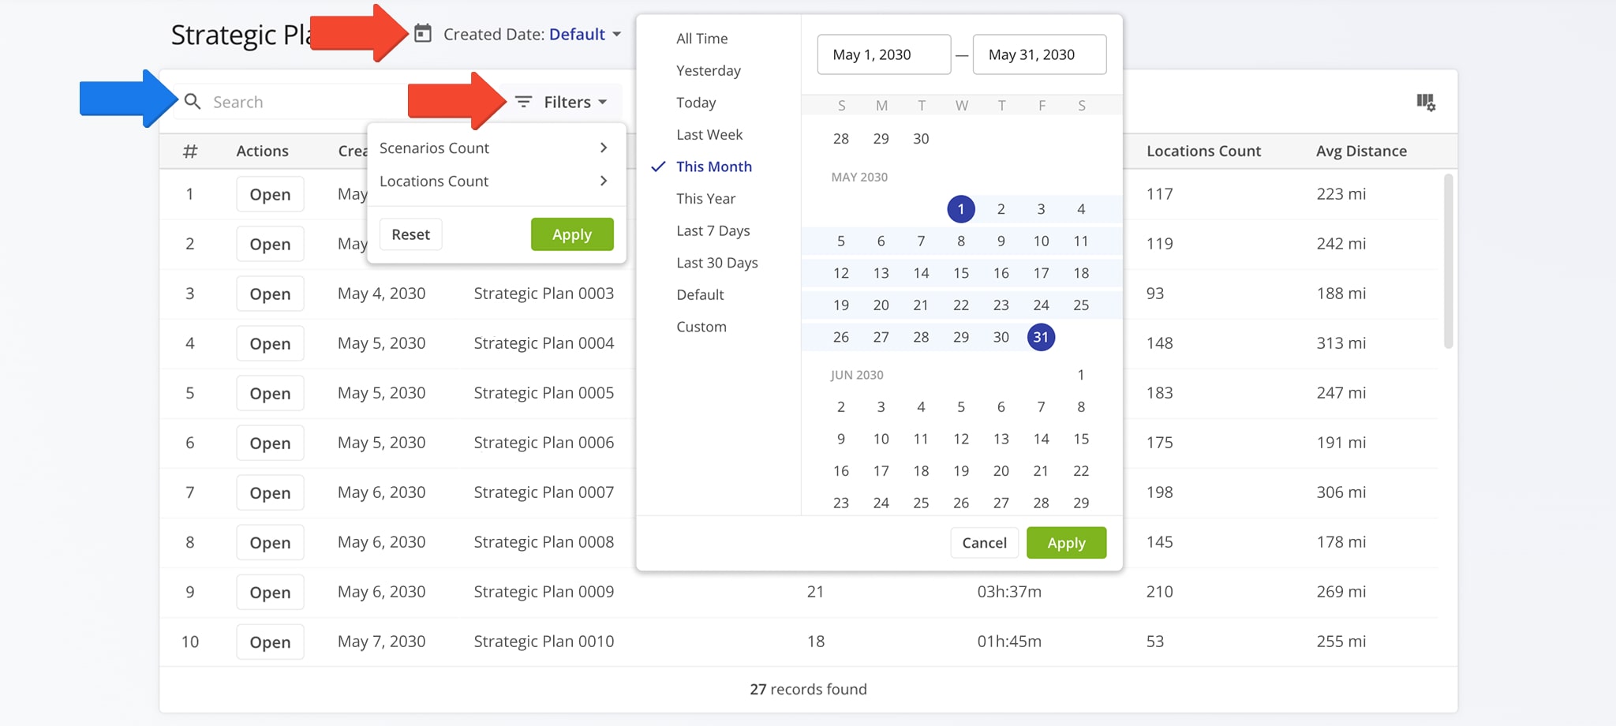Click the Actions column header
Image resolution: width=1616 pixels, height=726 pixels.
262,151
